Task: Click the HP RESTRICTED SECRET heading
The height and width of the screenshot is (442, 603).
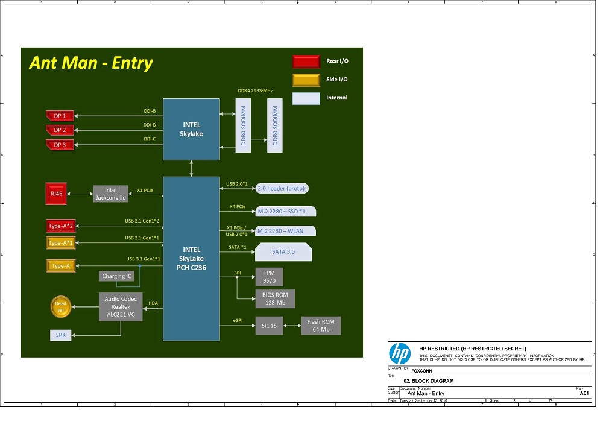Action: [x=473, y=349]
